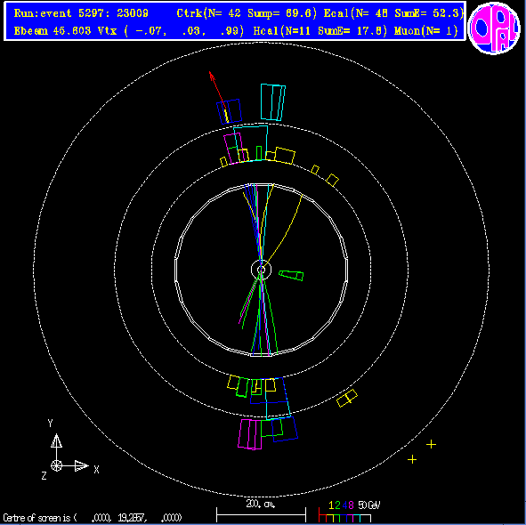Click the blue calorimeter block at bottom right
526x525 pixels.
(285, 429)
